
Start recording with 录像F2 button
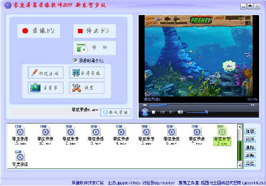pyautogui.click(x=39, y=31)
